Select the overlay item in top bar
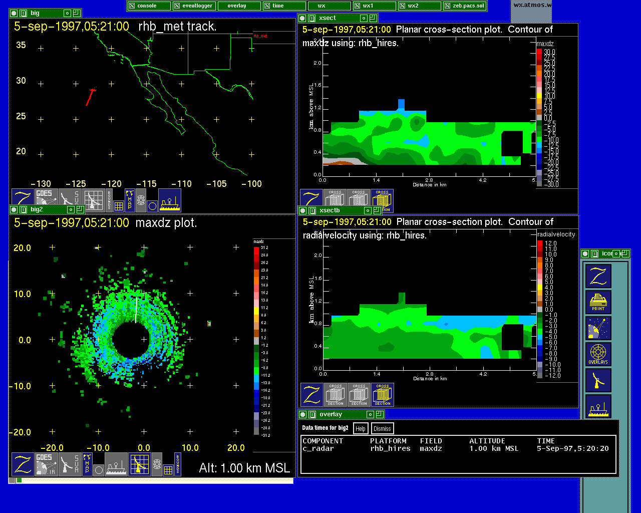The height and width of the screenshot is (513, 641). (x=237, y=6)
